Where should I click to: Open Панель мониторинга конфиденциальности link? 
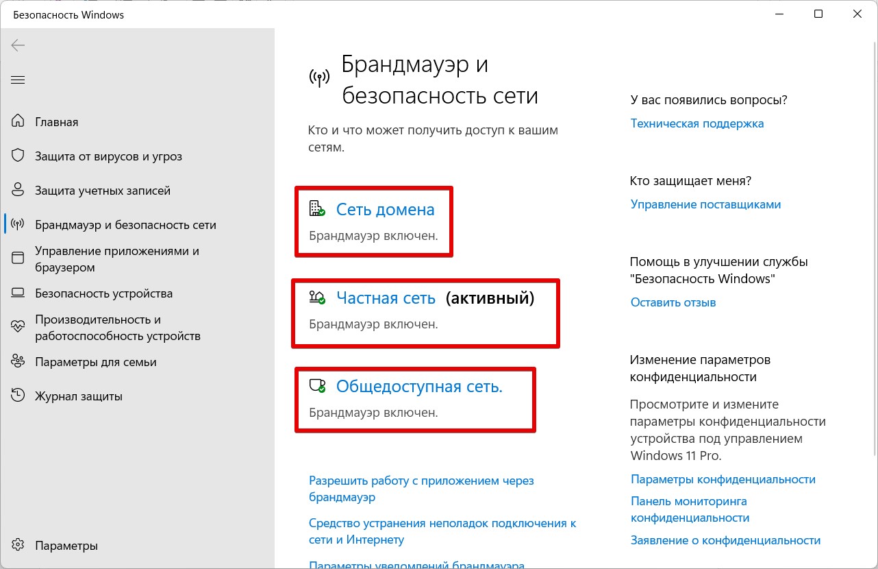click(x=690, y=509)
